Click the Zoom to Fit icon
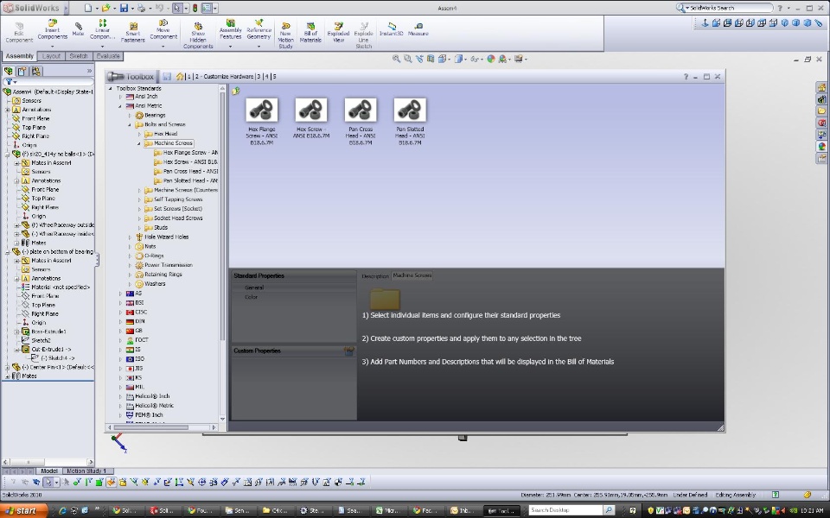Image resolution: width=830 pixels, height=518 pixels. click(396, 59)
